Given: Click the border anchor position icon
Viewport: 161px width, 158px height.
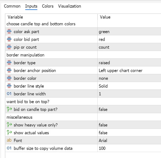Looking at the screenshot, I should click(x=9, y=70).
